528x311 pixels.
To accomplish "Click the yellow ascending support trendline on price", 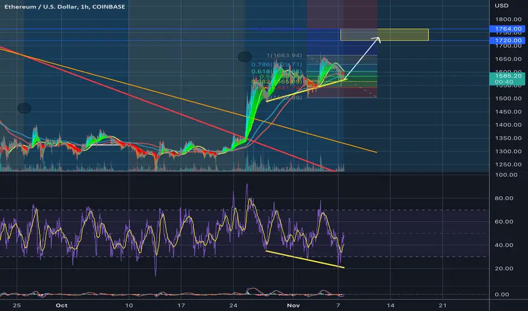I will [306, 90].
